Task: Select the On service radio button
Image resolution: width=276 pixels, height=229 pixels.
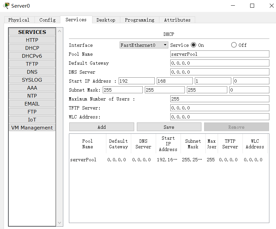Action: (x=193, y=45)
